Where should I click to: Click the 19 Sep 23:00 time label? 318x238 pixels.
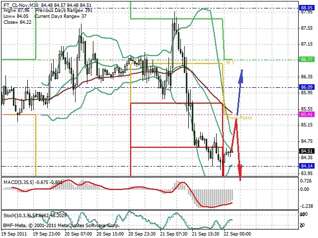click(x=47, y=234)
